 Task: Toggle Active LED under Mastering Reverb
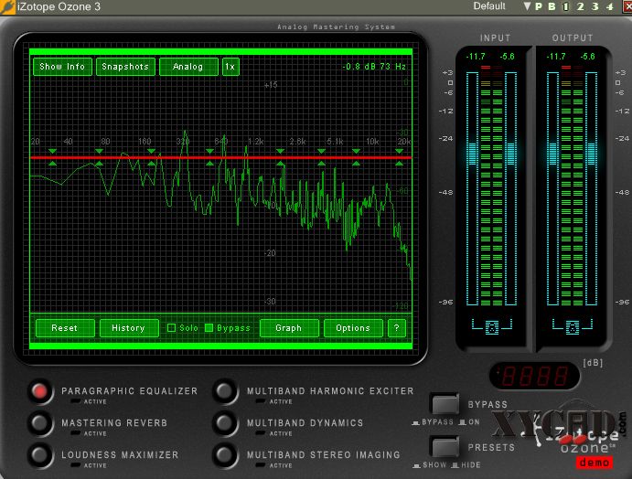coord(75,433)
